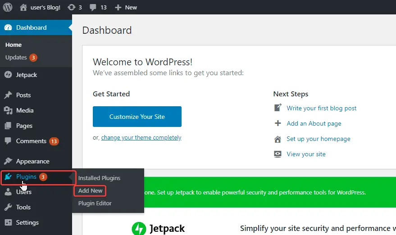The height and width of the screenshot is (235, 396).
Task: Click the Dashboard gauge icon in sidebar
Action: (x=8, y=27)
